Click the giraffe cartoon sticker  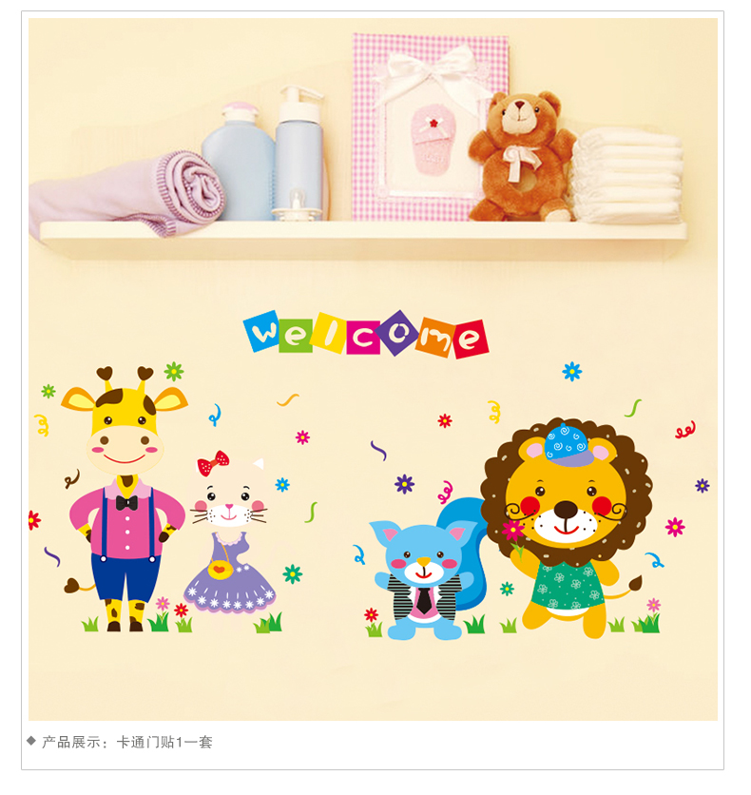pyautogui.click(x=125, y=499)
